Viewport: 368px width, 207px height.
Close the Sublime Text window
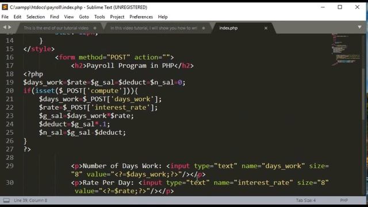[x=357, y=7]
